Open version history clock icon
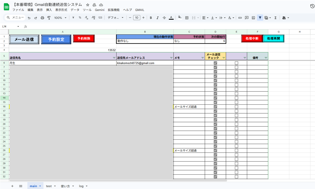 (312, 6)
